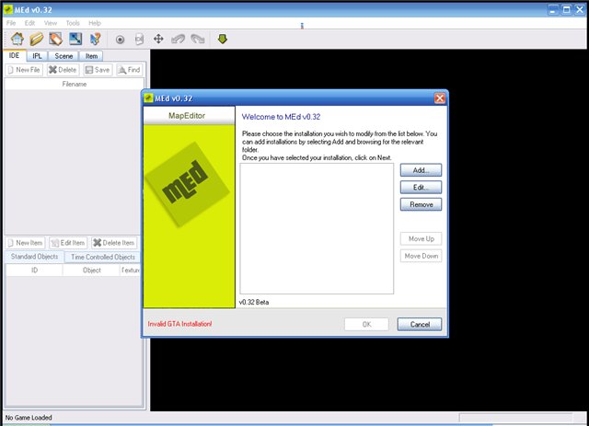This screenshot has width=589, height=426.
Task: Cancel the Welcome to MEd dialog
Action: 420,324
